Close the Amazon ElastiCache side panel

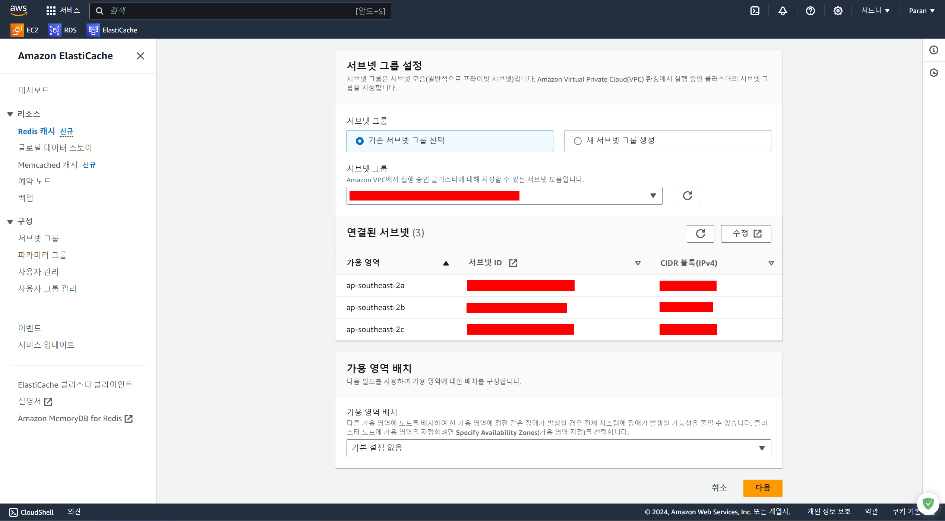(x=140, y=56)
